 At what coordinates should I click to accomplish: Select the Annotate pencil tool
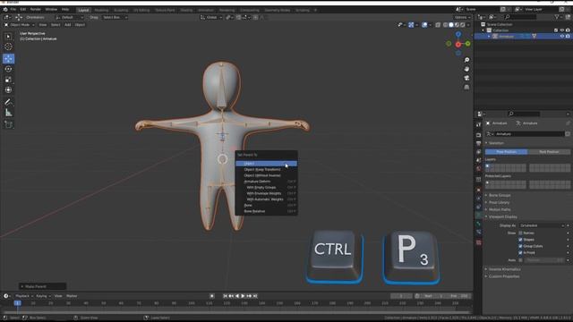8,102
